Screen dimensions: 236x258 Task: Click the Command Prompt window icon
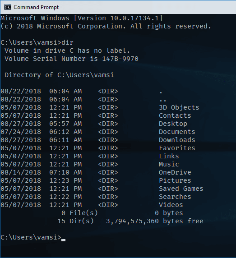pos(8,7)
